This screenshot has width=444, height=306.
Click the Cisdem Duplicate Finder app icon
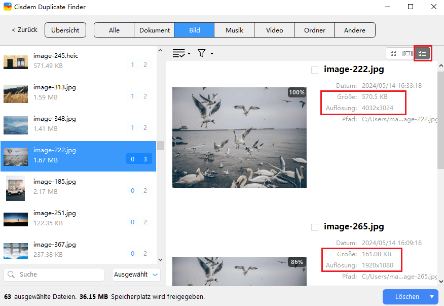(8, 7)
